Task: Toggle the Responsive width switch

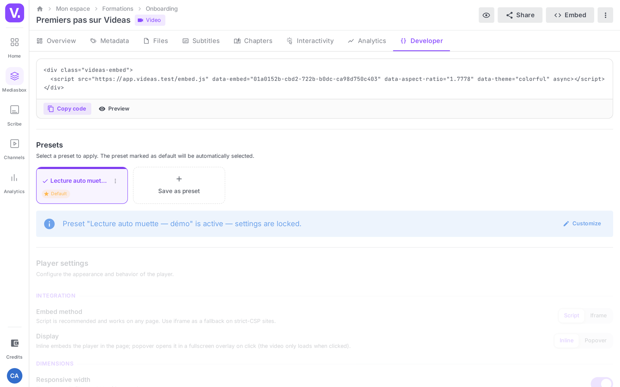Action: 602,382
